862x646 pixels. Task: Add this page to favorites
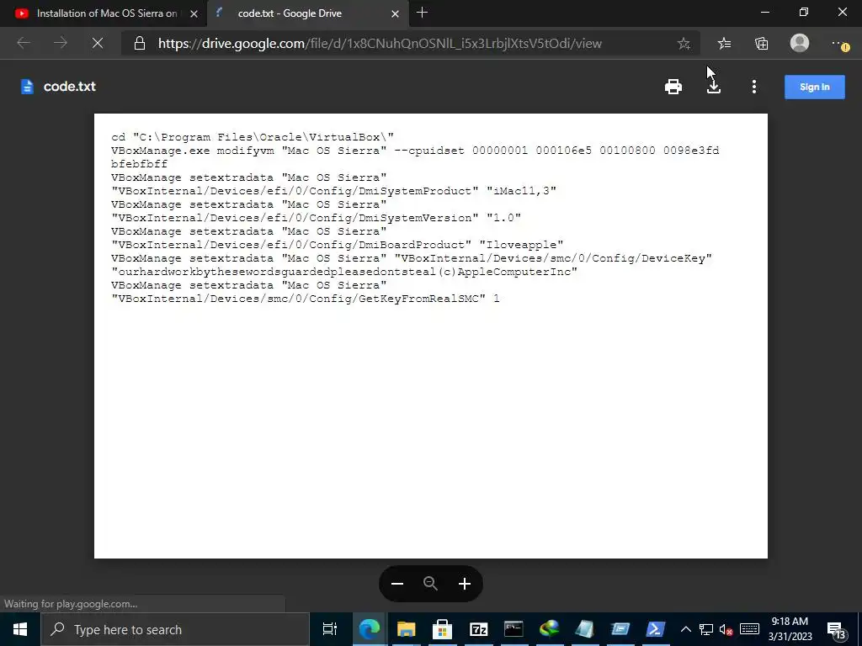pos(684,44)
